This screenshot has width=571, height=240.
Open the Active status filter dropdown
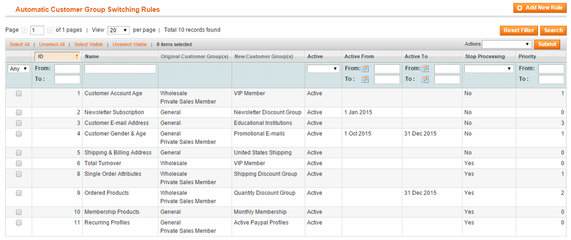click(x=323, y=69)
